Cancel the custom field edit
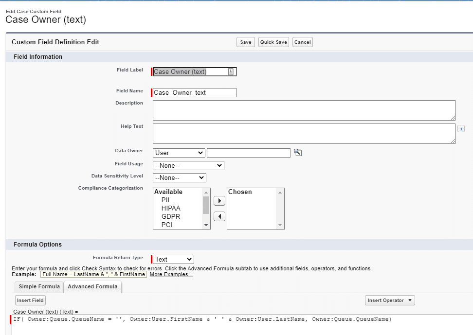The height and width of the screenshot is (335, 473). [x=303, y=42]
